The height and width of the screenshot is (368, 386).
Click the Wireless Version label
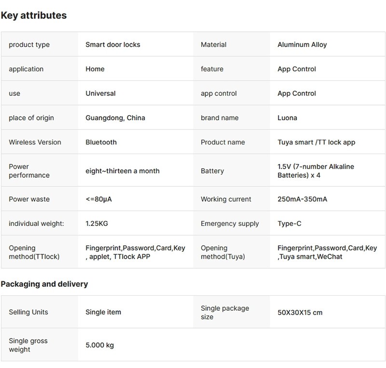[35, 142]
